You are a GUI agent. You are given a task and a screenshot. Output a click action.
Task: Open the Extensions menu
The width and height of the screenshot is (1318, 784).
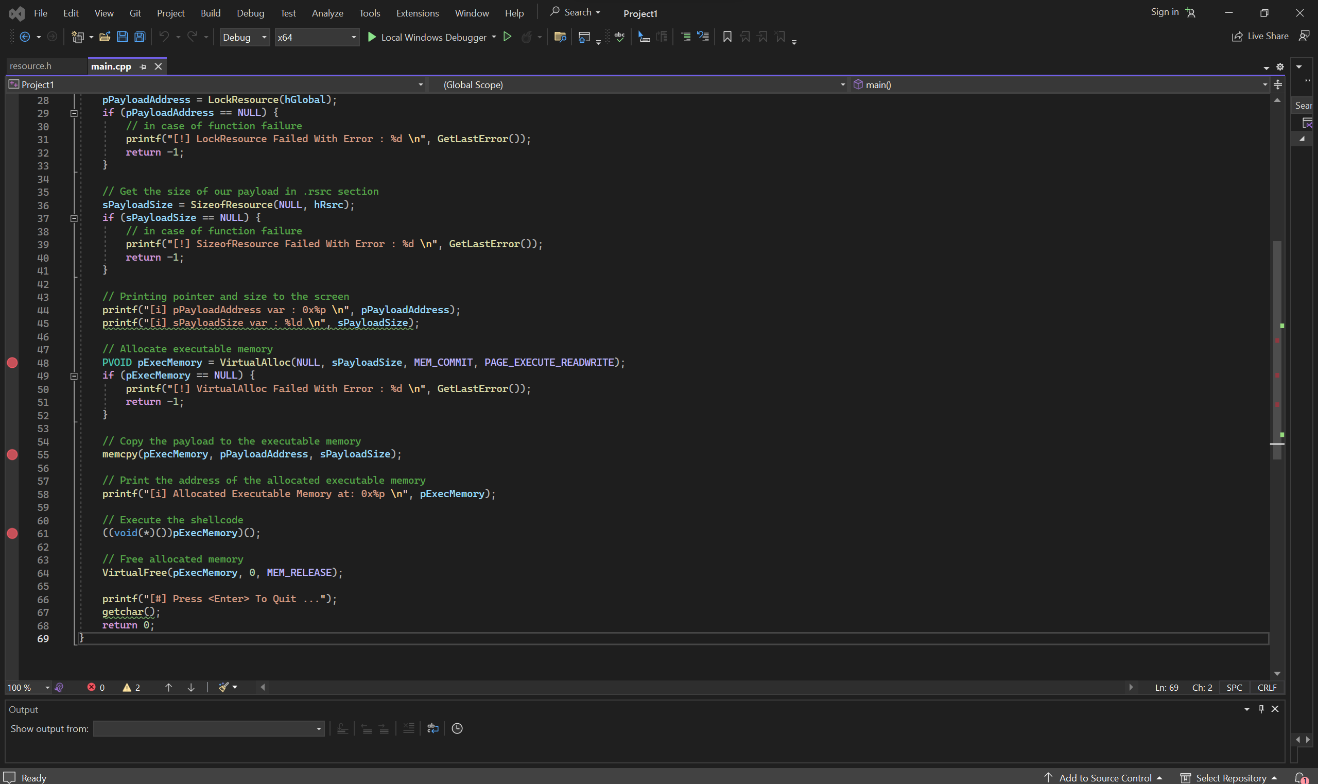click(417, 13)
